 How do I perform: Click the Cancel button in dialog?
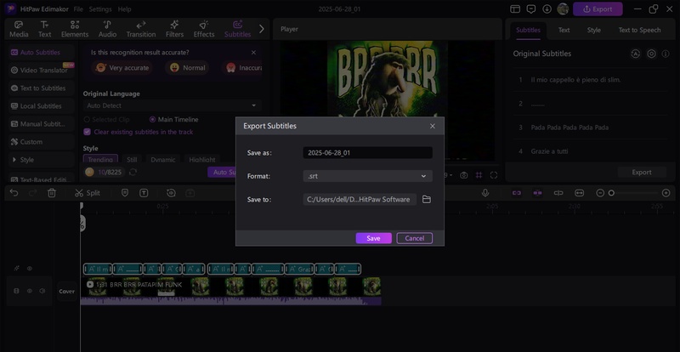click(414, 238)
